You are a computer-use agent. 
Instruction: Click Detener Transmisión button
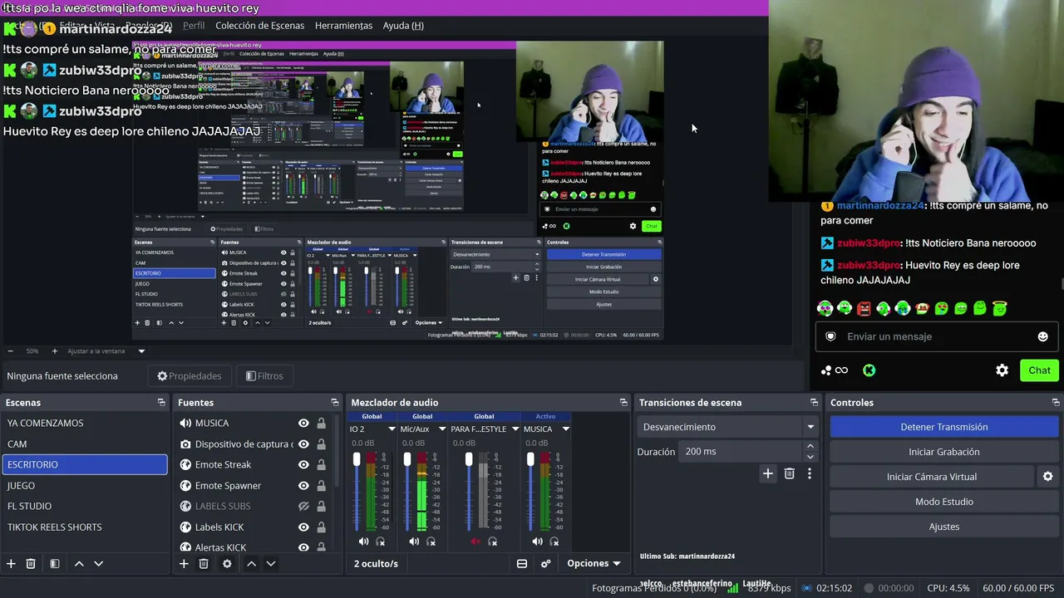pos(943,427)
